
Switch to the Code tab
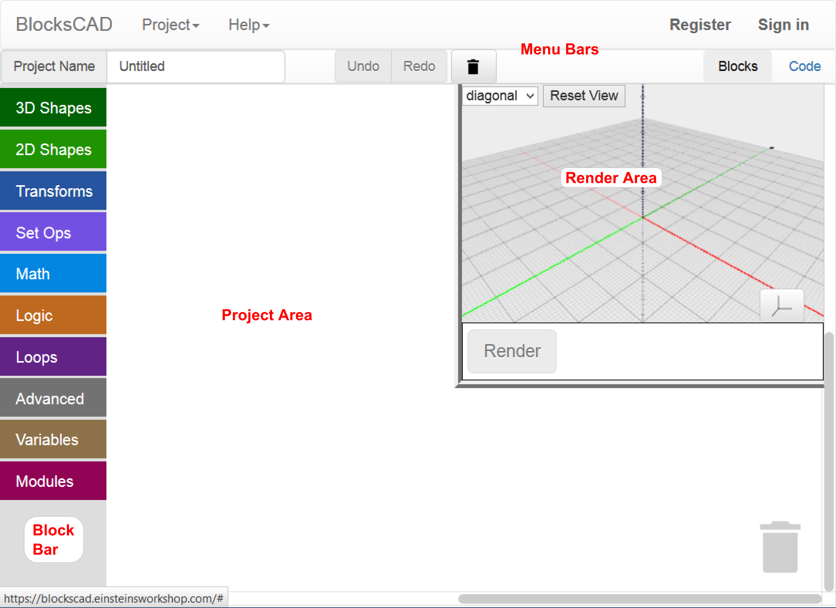[805, 66]
